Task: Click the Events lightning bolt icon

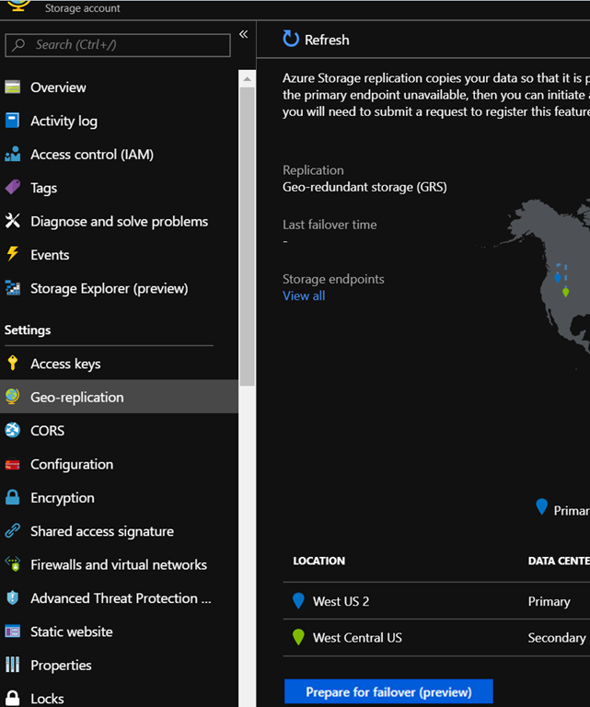Action: pos(12,255)
